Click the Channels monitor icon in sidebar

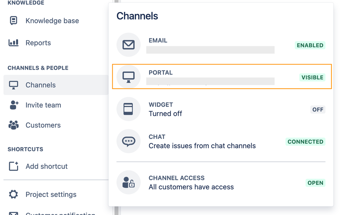(13, 85)
